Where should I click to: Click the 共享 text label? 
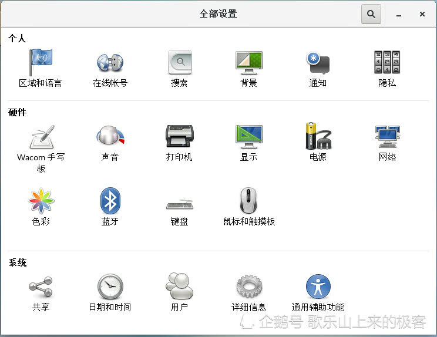41,307
